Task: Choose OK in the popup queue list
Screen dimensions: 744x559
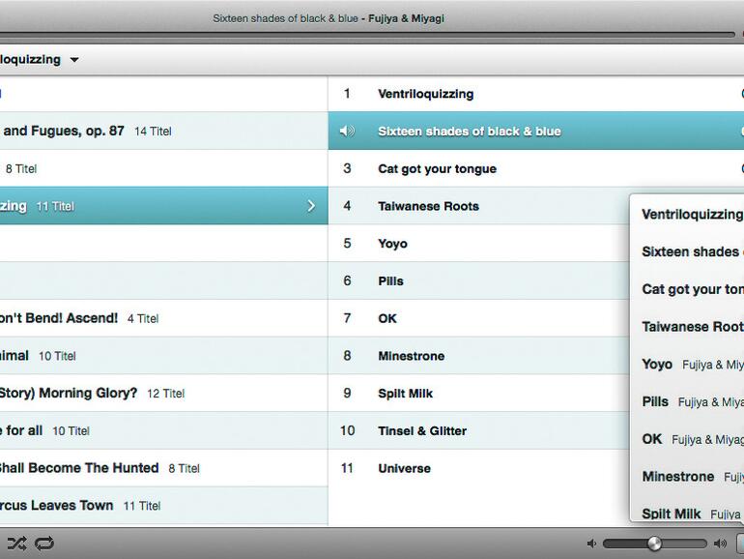Action: point(688,439)
